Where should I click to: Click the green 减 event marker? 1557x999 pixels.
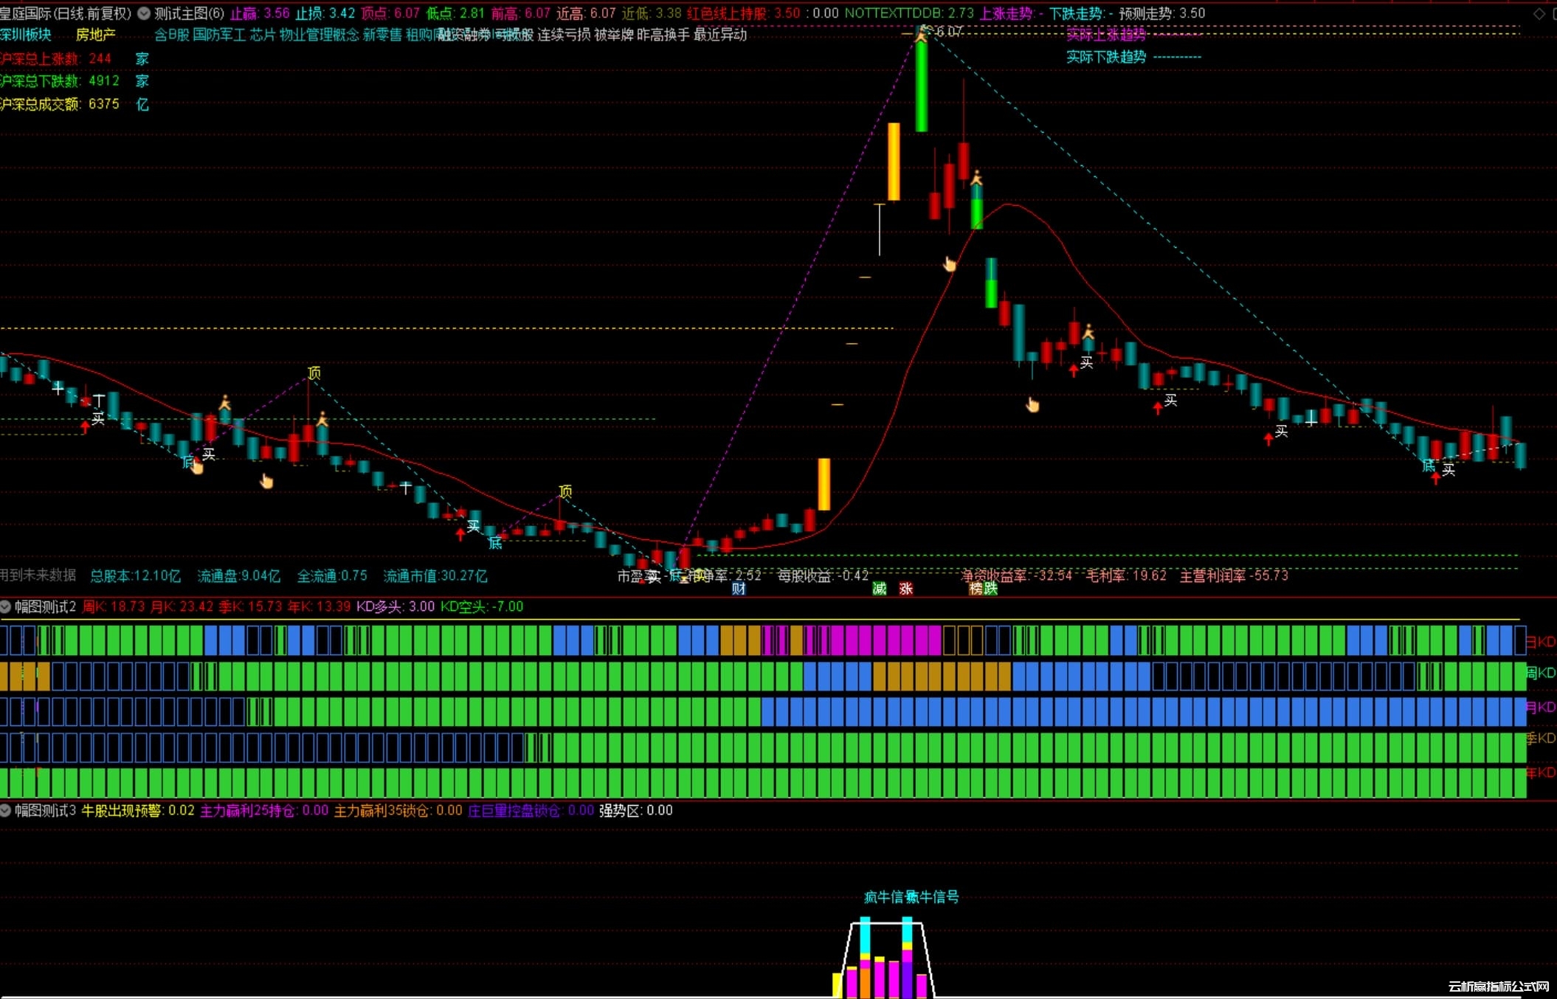click(x=880, y=588)
